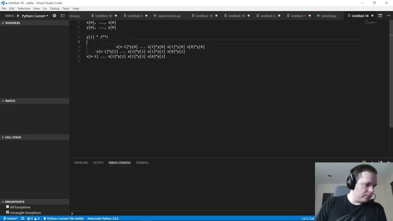This screenshot has width=393, height=221.
Task: Click the unsaved dot on Untitled-1 tab
Action: click(309, 16)
